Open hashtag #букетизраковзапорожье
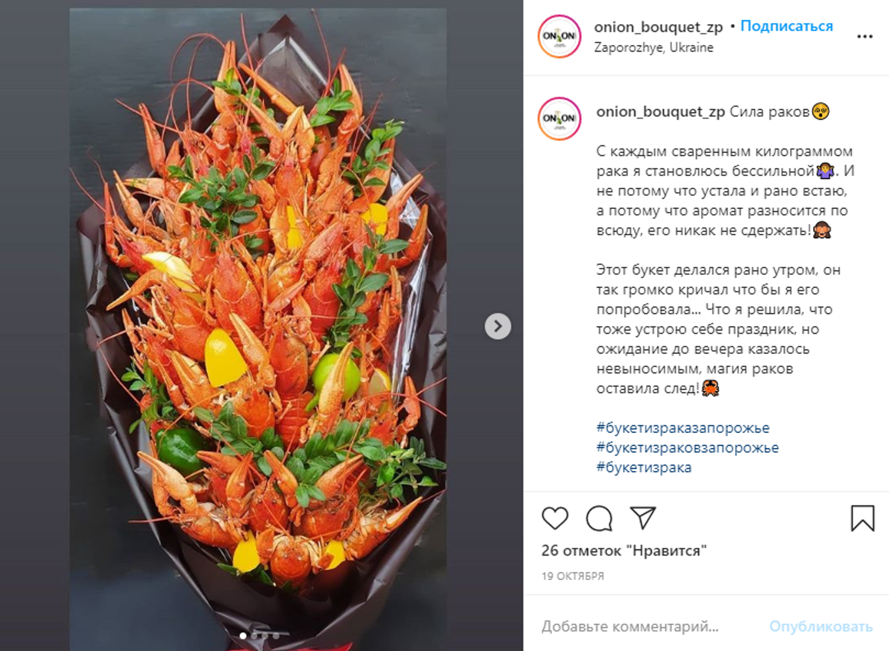The width and height of the screenshot is (889, 651). coord(687,447)
